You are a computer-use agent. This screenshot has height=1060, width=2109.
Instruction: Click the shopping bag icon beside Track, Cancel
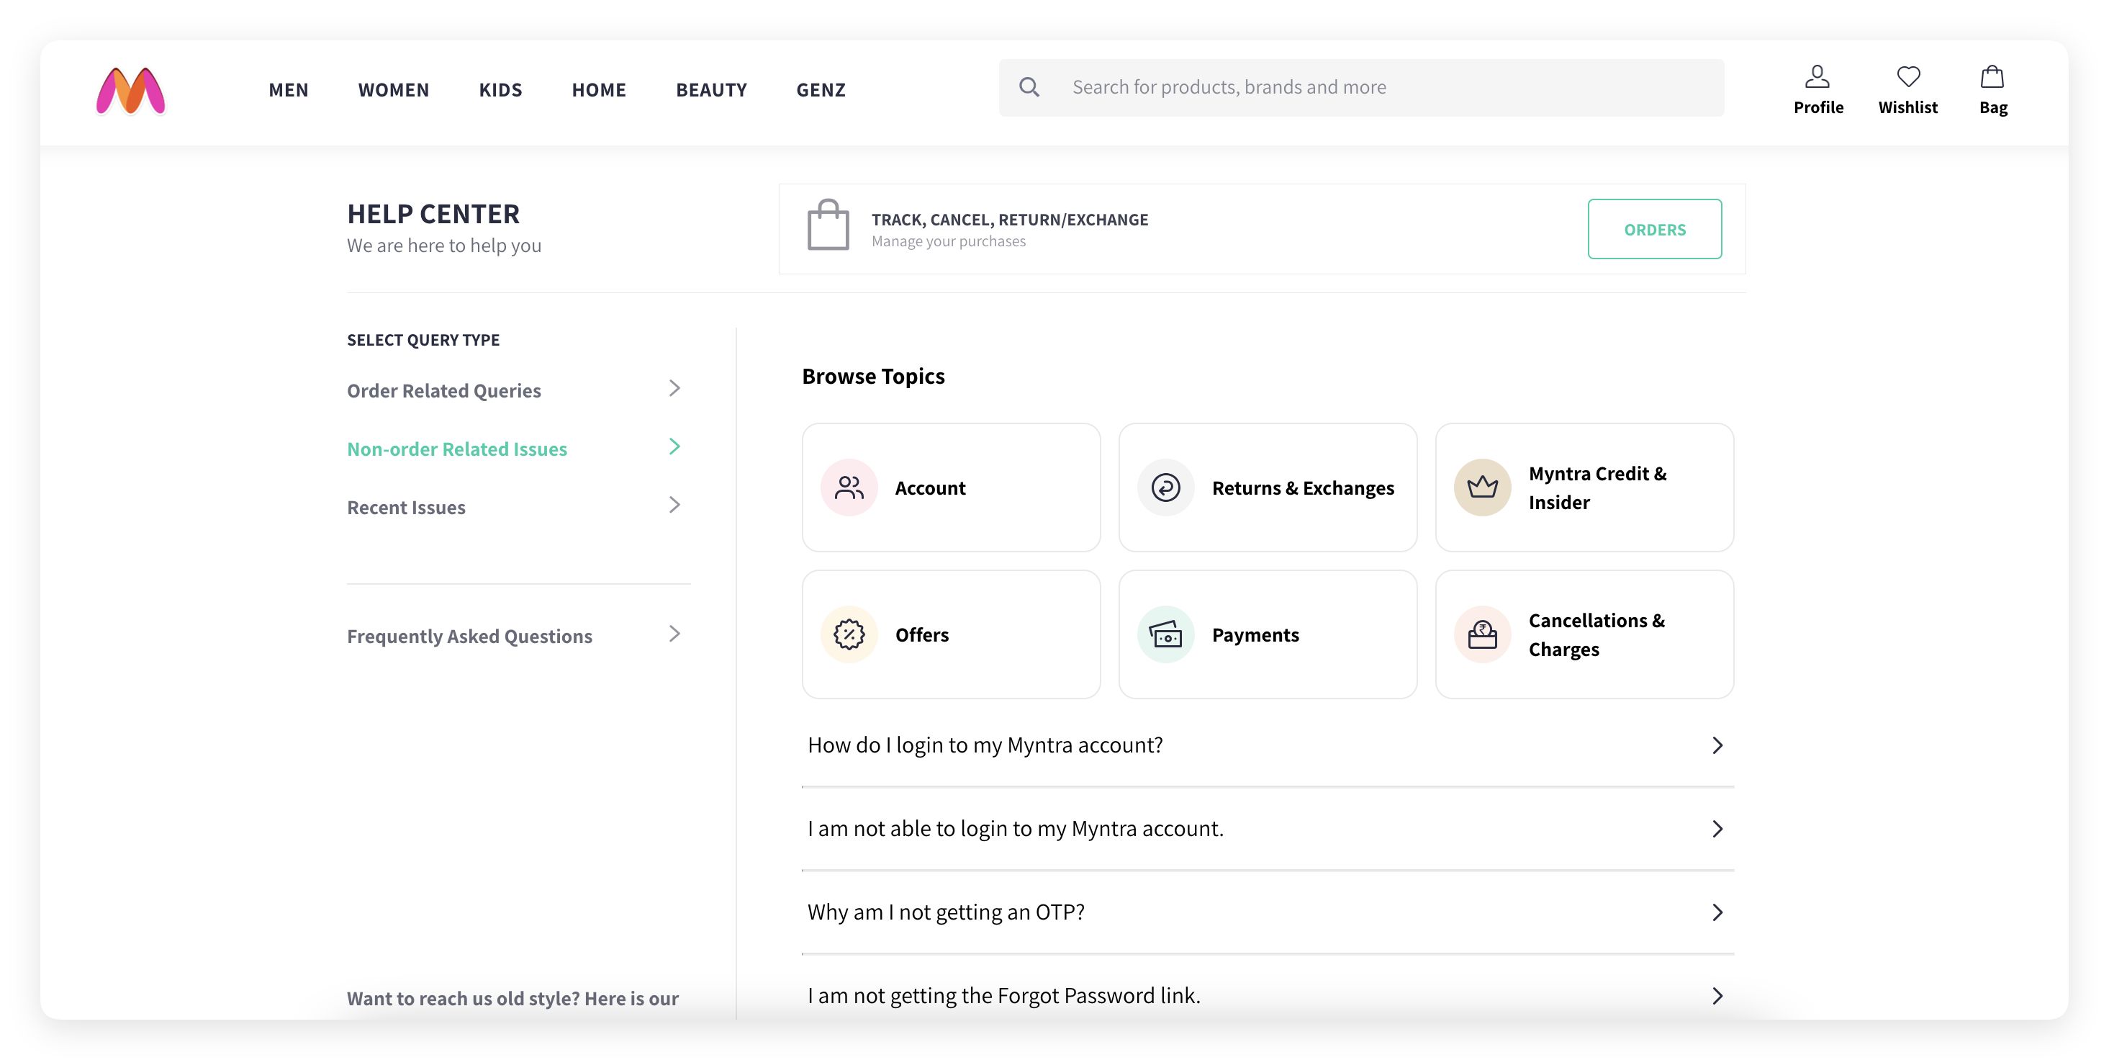coord(828,225)
